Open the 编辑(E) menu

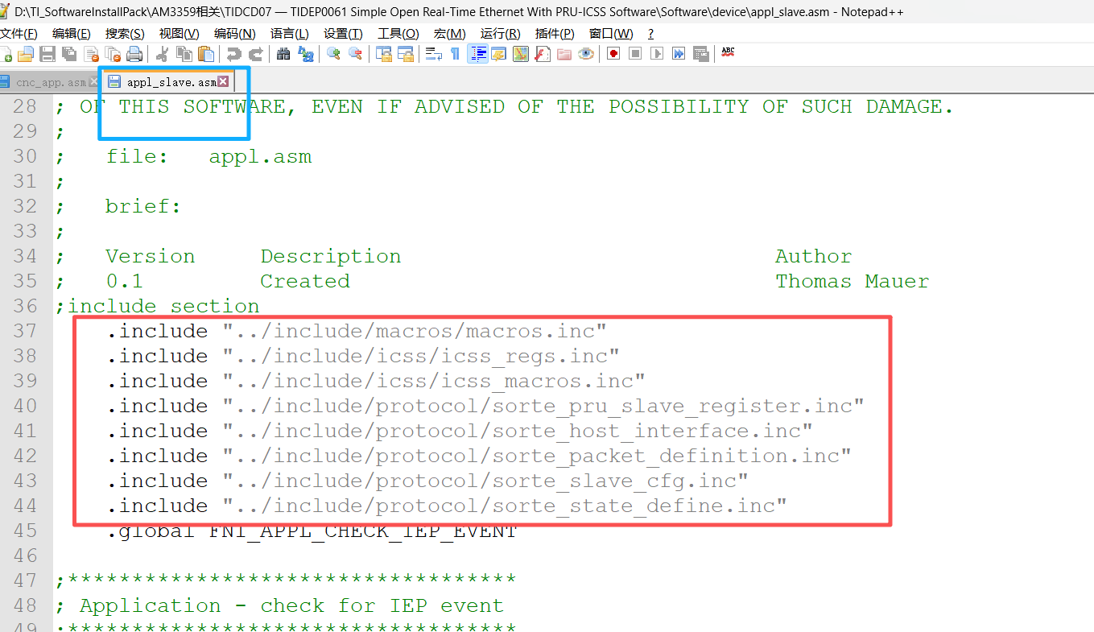pyautogui.click(x=71, y=33)
